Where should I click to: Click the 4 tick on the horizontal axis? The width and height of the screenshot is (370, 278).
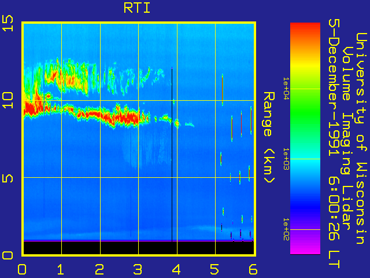(176, 269)
